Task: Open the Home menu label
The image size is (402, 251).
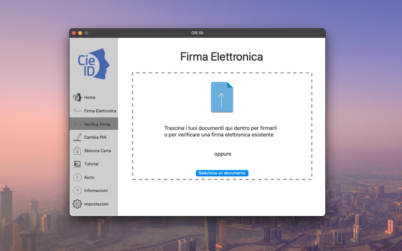Action: tap(90, 97)
